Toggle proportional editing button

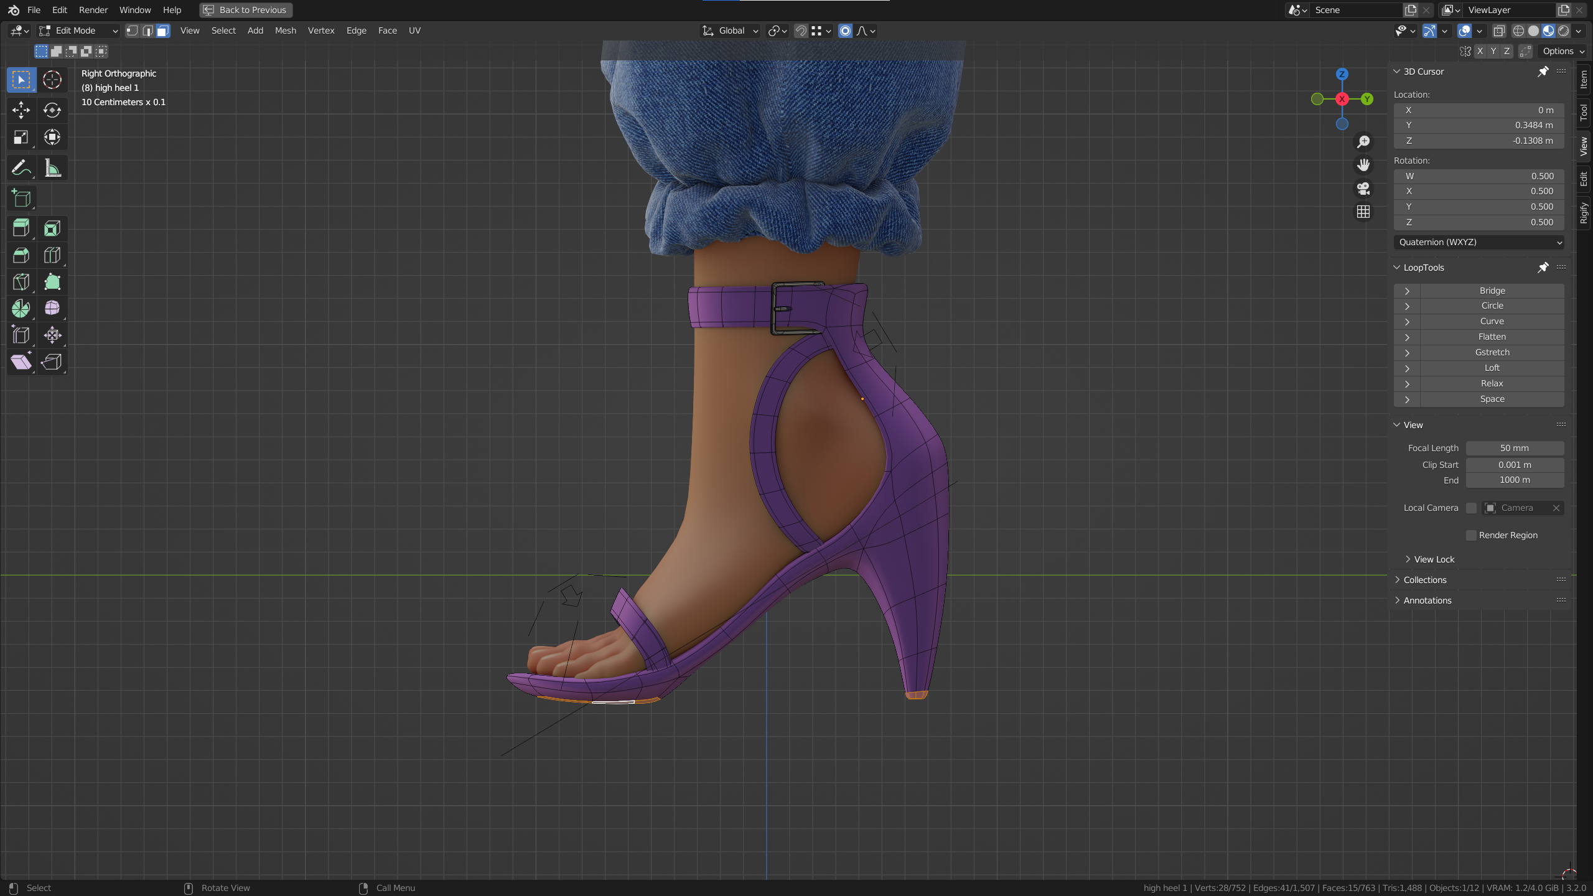[845, 30]
